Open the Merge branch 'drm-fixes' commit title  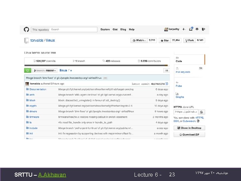pos(64,78)
